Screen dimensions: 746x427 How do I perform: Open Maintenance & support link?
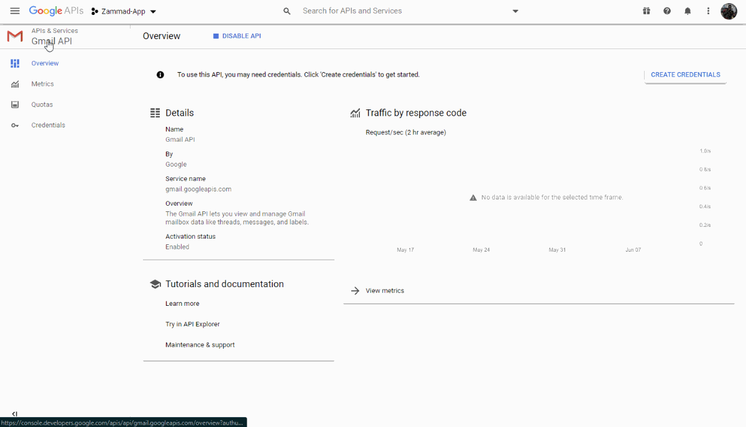click(x=200, y=345)
